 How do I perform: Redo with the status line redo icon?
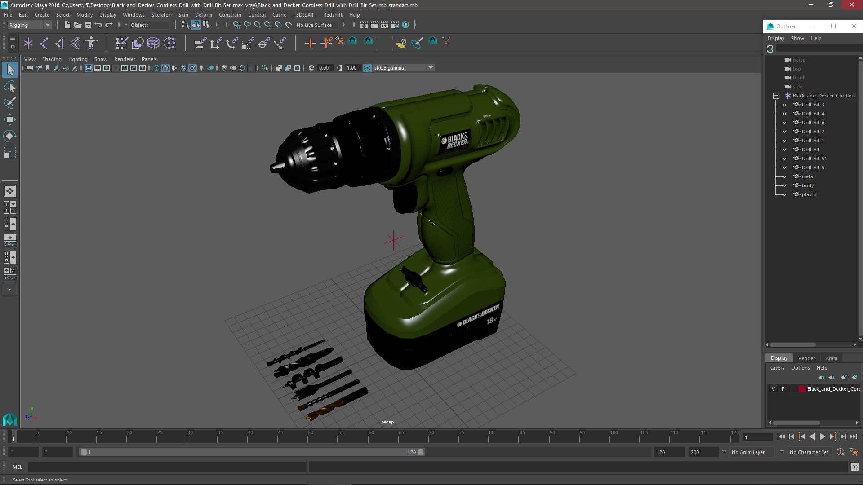109,25
